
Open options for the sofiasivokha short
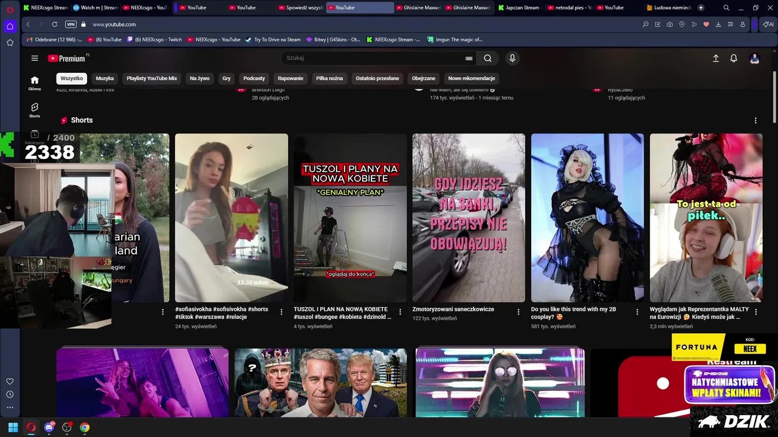[281, 312]
